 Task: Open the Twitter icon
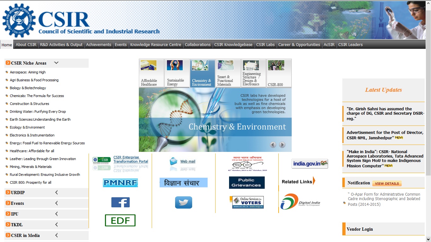[183, 202]
